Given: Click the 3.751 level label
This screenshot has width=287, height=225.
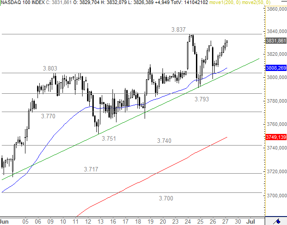Looking at the screenshot, I should point(109,138).
